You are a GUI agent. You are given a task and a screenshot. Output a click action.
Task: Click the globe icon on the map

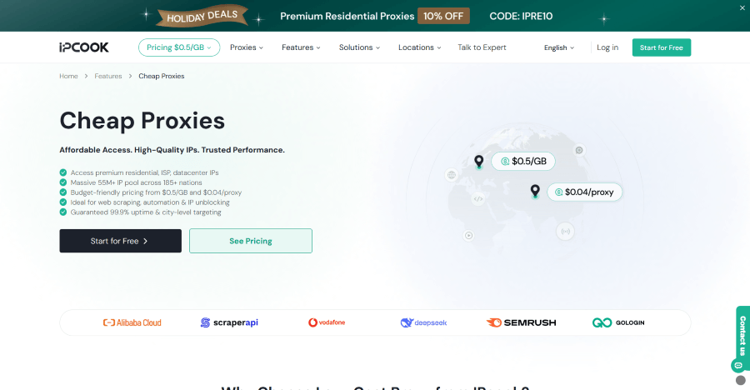[x=451, y=175]
